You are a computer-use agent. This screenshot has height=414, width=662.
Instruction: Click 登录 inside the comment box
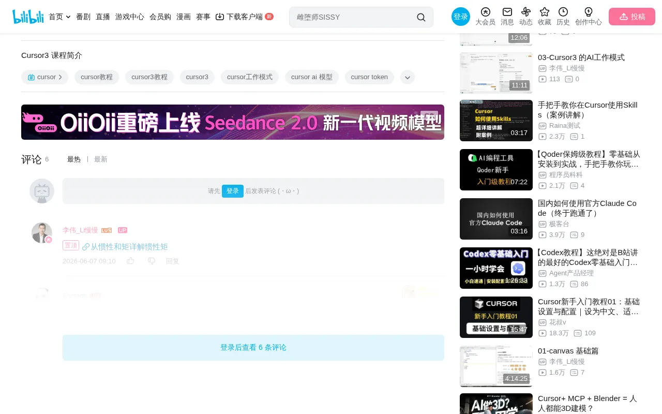pos(233,191)
